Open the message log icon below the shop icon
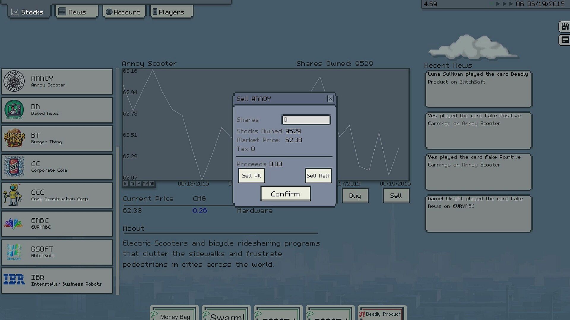570x320 pixels. point(565,40)
